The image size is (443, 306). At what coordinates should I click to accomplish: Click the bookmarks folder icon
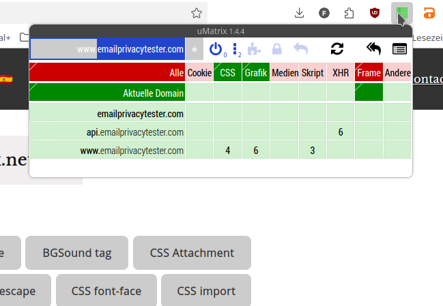[25, 37]
